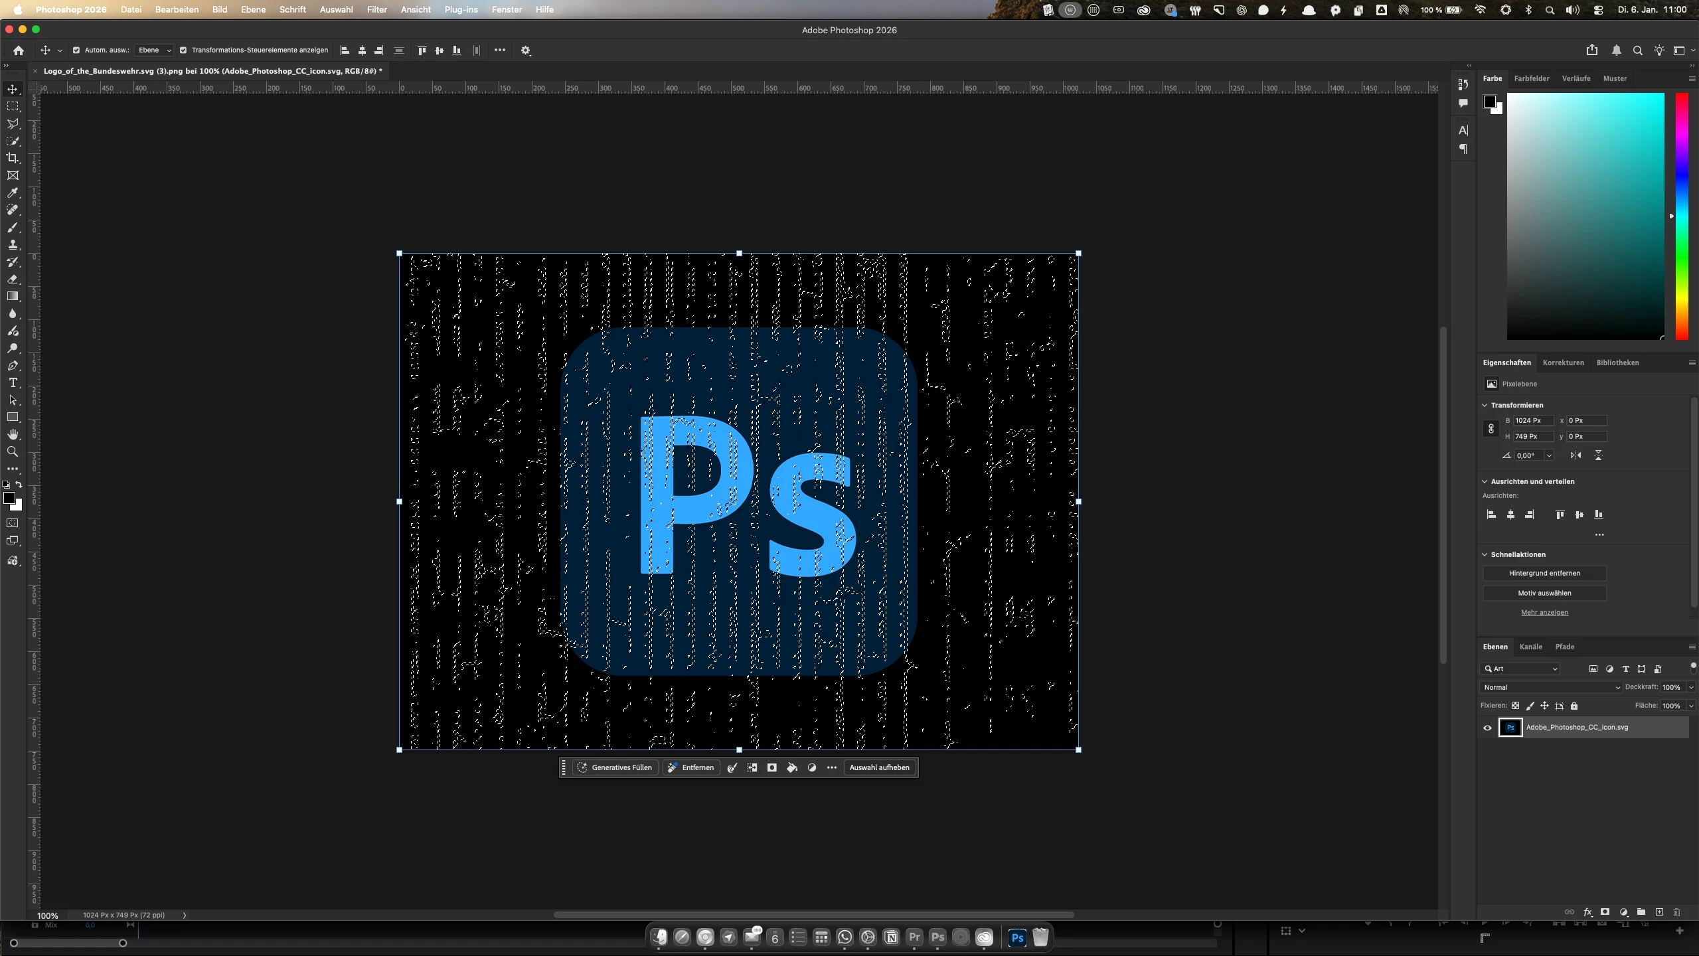1699x956 pixels.
Task: Select the Gradient tool
Action: click(13, 296)
